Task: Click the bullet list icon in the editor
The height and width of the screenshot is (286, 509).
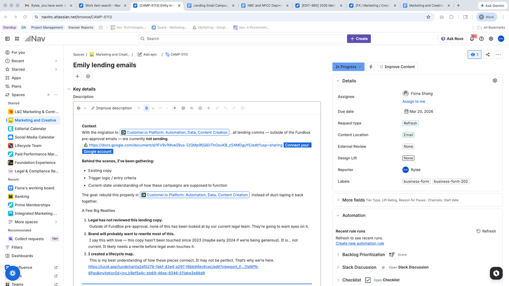Action: [x=160, y=108]
